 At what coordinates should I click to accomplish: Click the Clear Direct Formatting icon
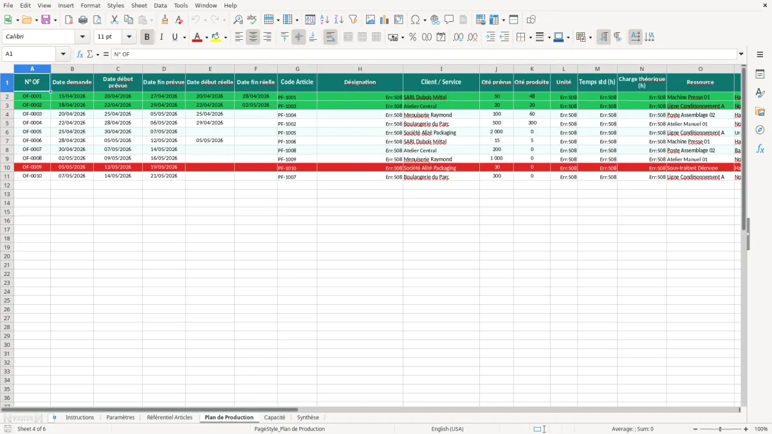coord(179,20)
